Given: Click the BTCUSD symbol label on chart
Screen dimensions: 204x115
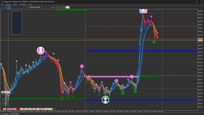Looking at the screenshot, I should 6,92.
